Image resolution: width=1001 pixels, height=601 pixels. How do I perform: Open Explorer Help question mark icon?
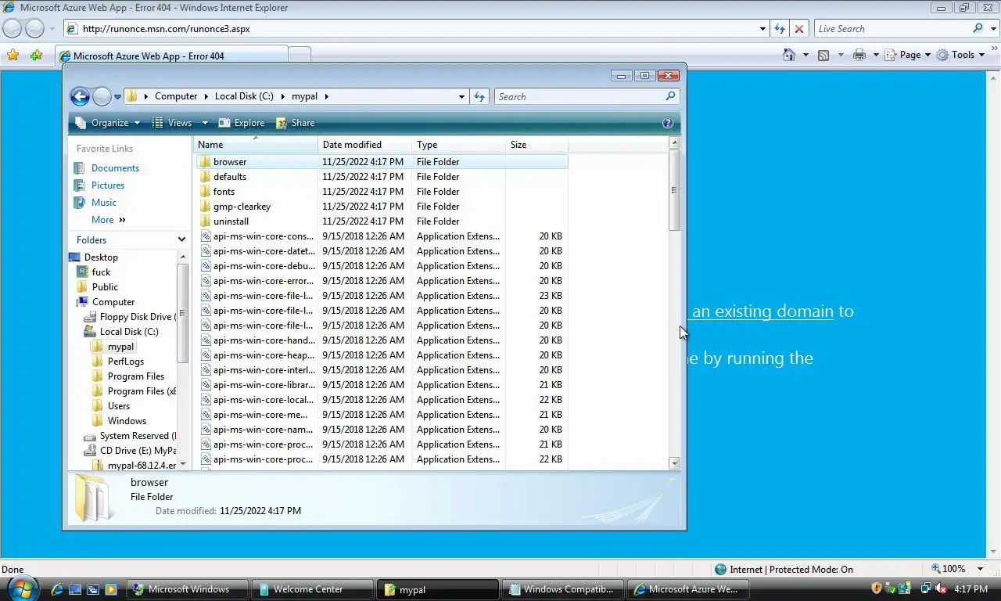point(668,123)
